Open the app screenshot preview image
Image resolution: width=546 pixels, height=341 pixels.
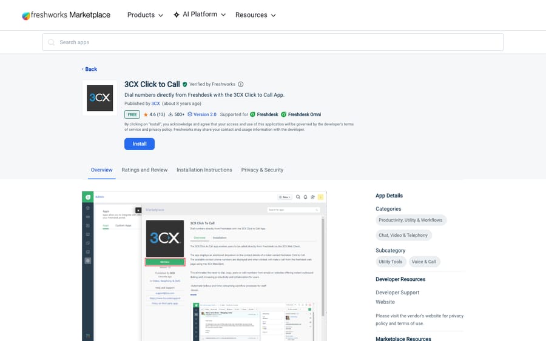pos(204,266)
